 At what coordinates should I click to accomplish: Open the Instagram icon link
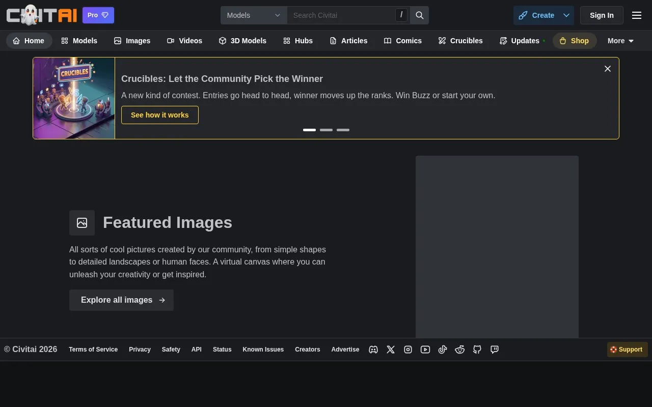click(408, 350)
